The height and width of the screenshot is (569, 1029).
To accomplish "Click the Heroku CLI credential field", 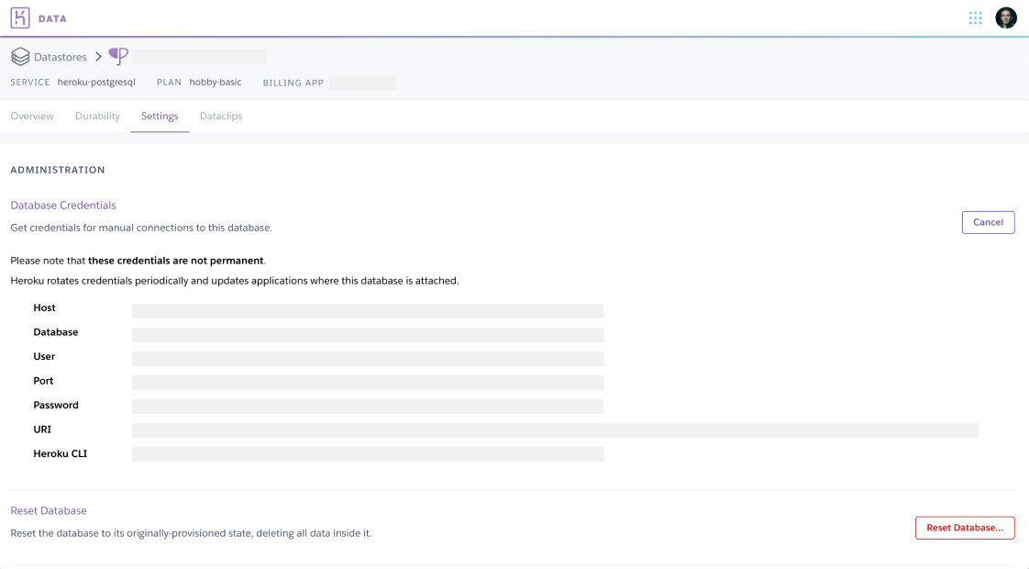I will [367, 453].
